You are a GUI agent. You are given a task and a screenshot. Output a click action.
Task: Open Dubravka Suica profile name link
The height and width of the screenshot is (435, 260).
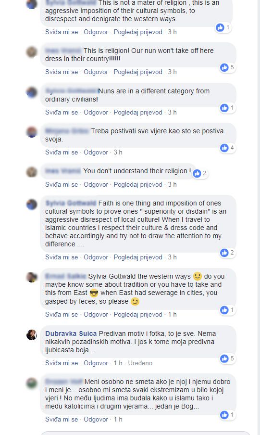(x=71, y=333)
